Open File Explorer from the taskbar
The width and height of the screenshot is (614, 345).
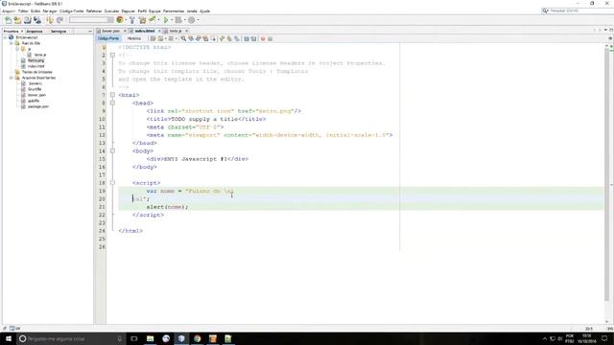click(x=150, y=338)
